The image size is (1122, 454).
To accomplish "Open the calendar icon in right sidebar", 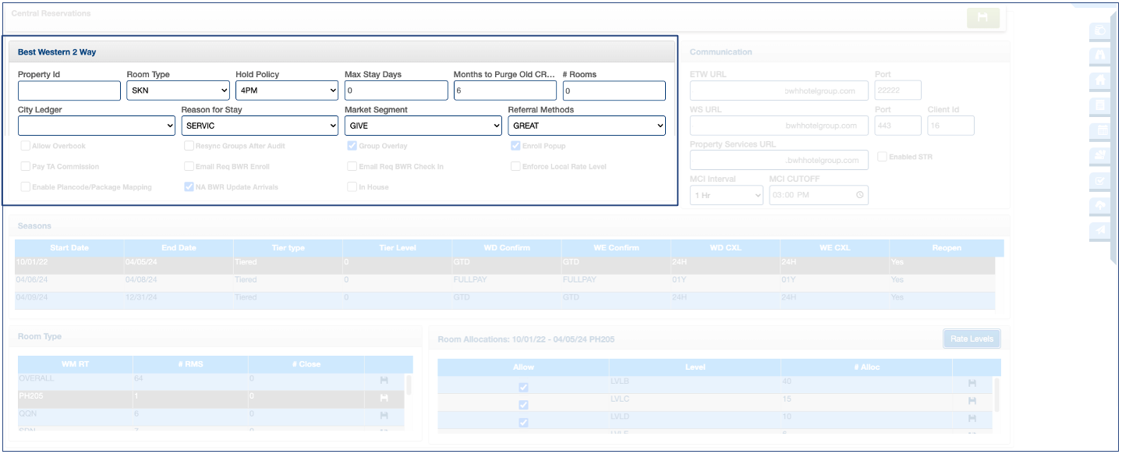I will (x=1101, y=130).
